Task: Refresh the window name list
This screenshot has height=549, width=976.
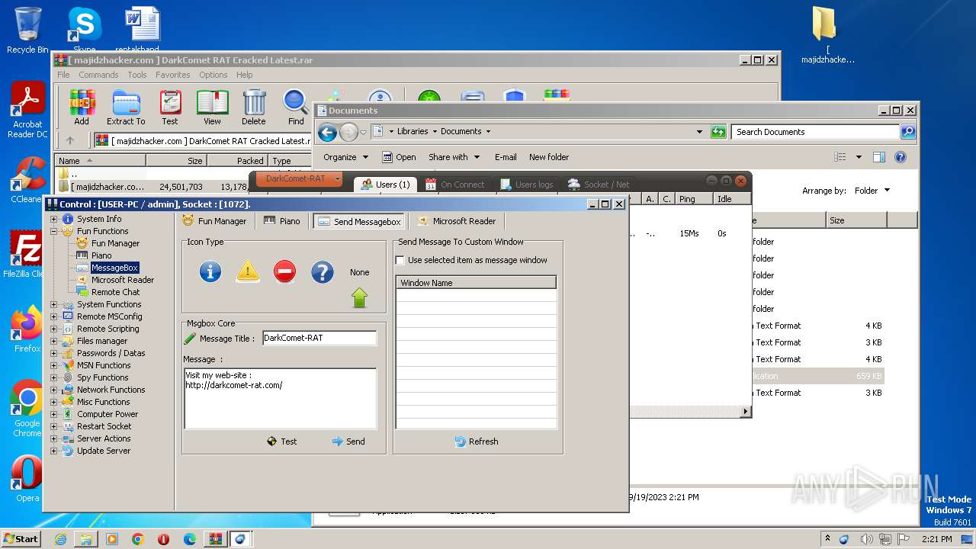Action: pyautogui.click(x=477, y=441)
